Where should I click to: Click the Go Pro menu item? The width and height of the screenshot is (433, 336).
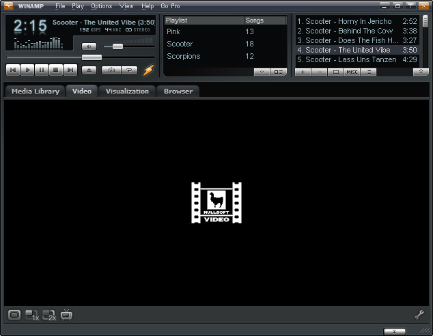(x=170, y=5)
